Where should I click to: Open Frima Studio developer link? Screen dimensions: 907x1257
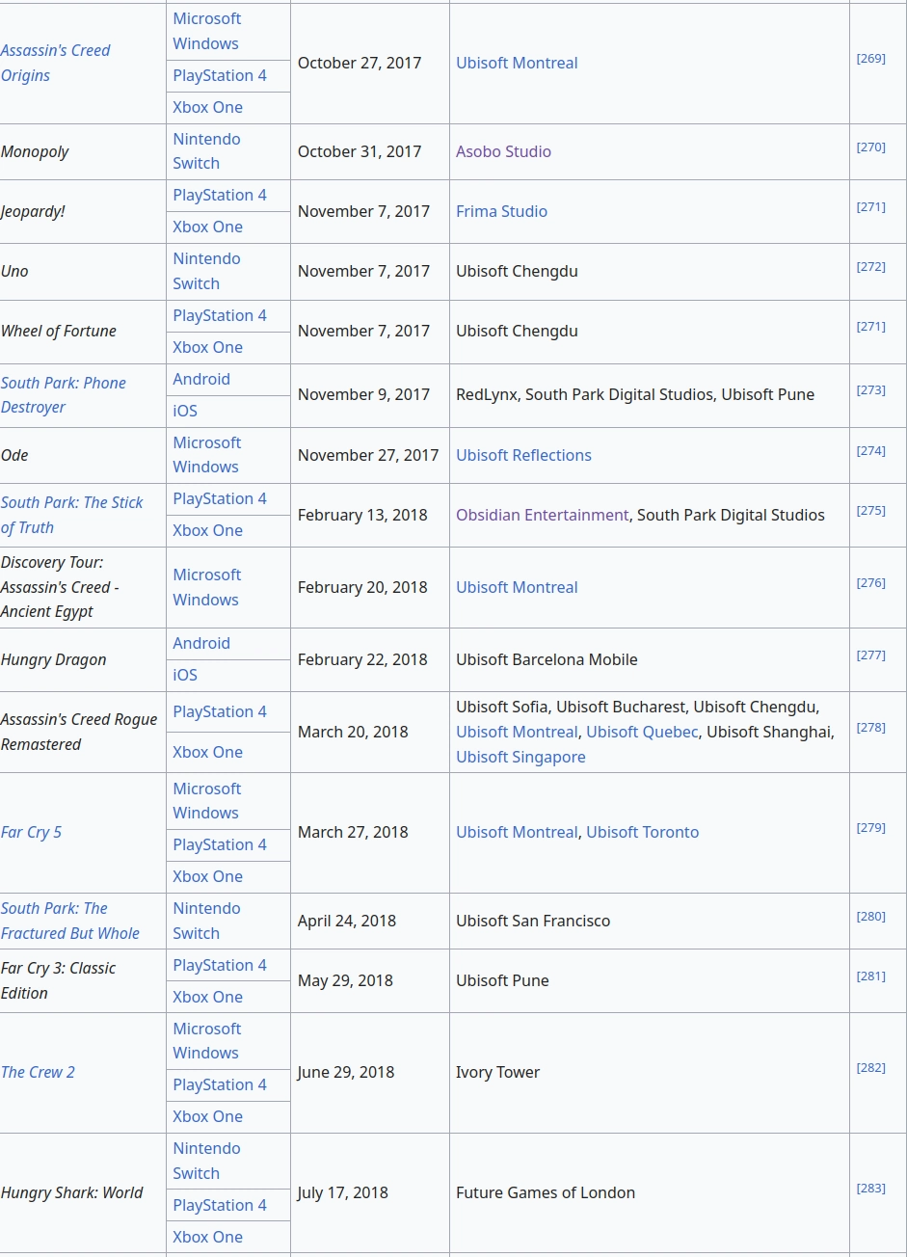(501, 211)
